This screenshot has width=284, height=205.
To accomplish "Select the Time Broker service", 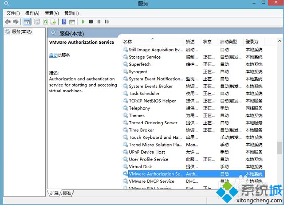I will coord(193,130).
